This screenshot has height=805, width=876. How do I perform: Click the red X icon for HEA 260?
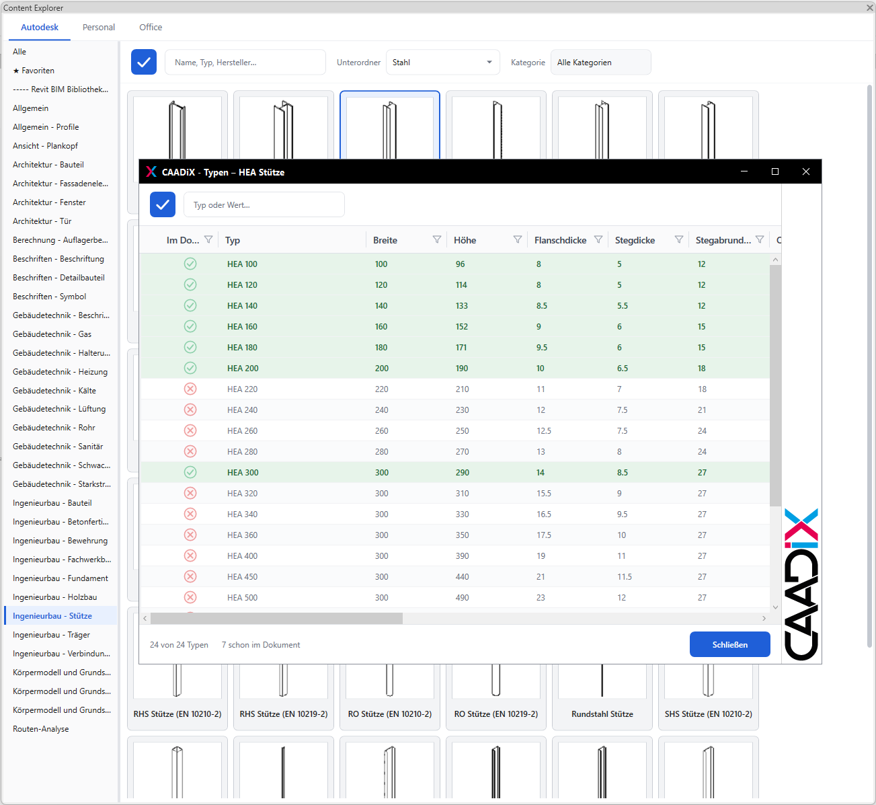click(190, 430)
